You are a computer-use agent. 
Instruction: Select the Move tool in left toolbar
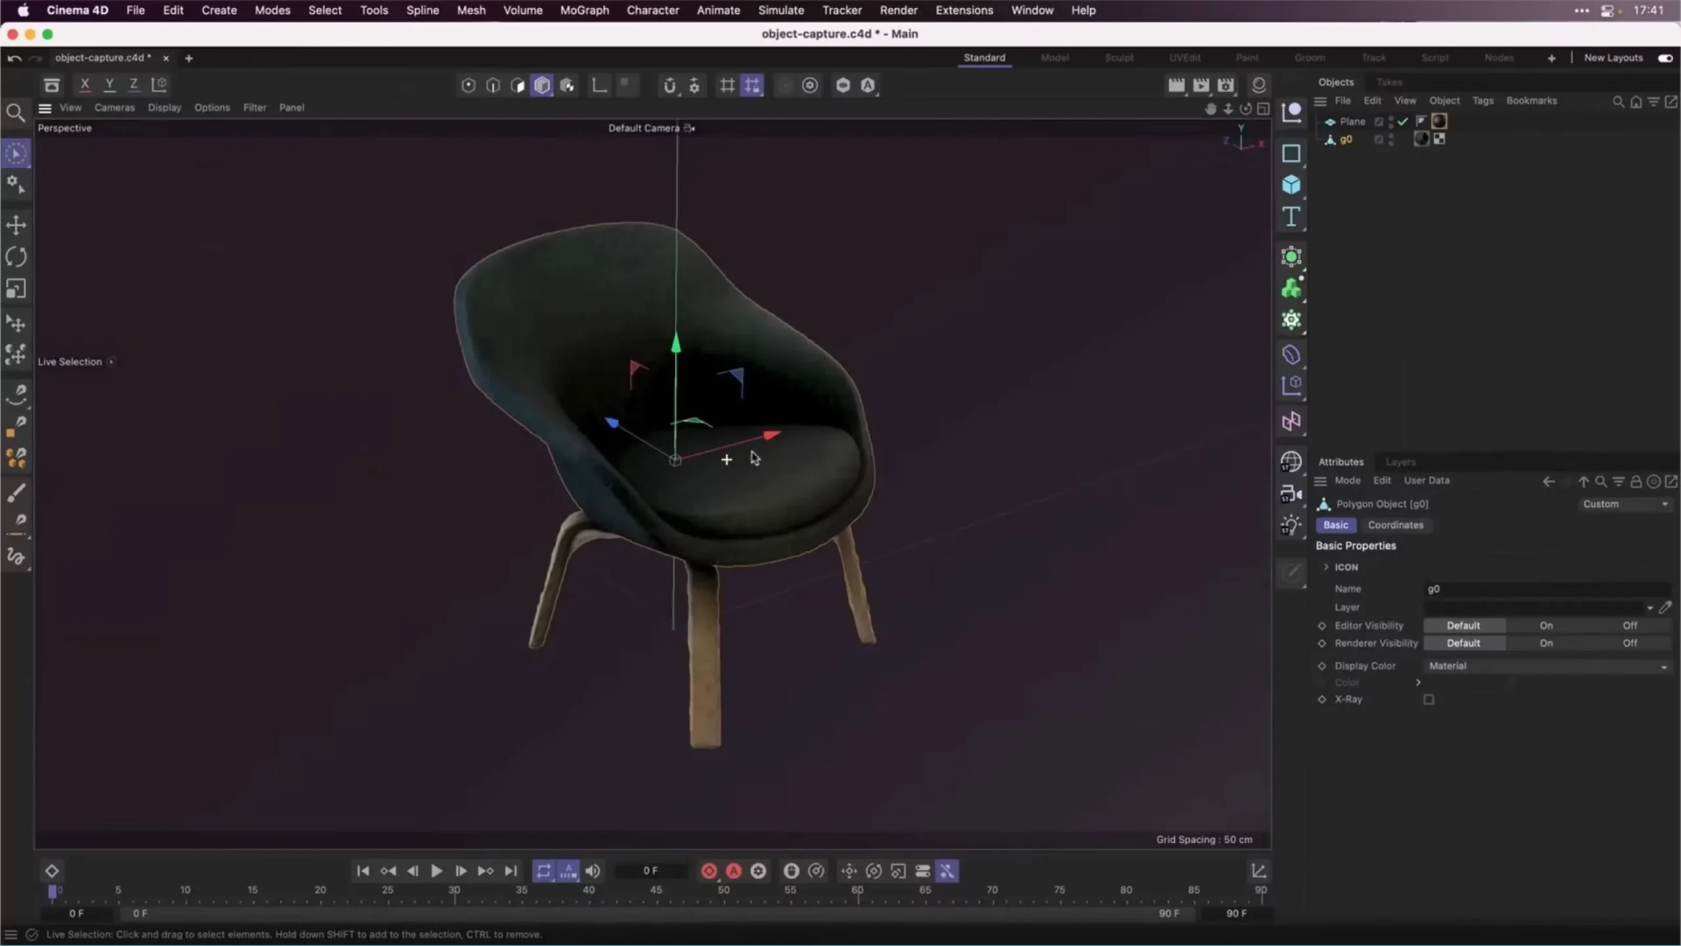[x=16, y=225]
